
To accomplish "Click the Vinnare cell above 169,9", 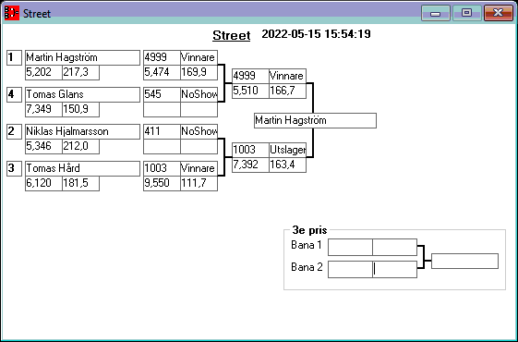I will coord(199,57).
